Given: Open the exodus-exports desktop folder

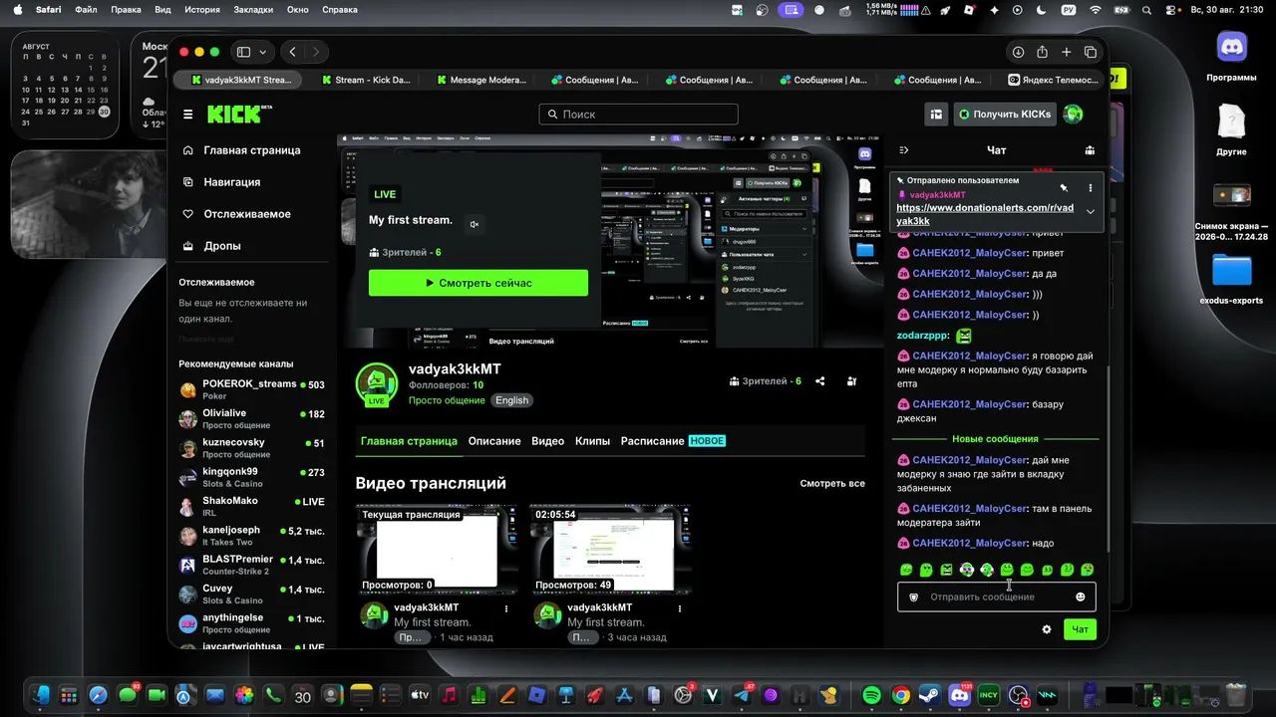Looking at the screenshot, I should [x=1231, y=279].
